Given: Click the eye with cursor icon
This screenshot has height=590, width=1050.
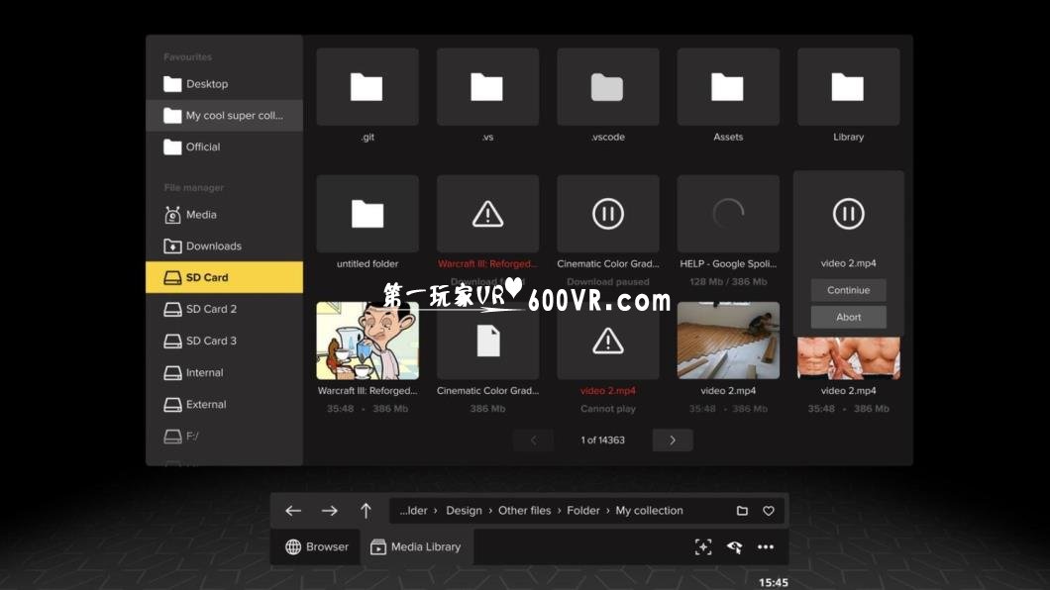Looking at the screenshot, I should pos(734,546).
